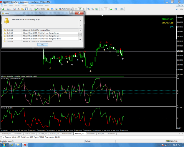Click the connection status bars icon
Viewport: 184px width, 147px height.
(x=168, y=141)
